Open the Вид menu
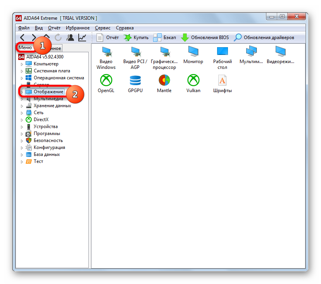 [38, 28]
